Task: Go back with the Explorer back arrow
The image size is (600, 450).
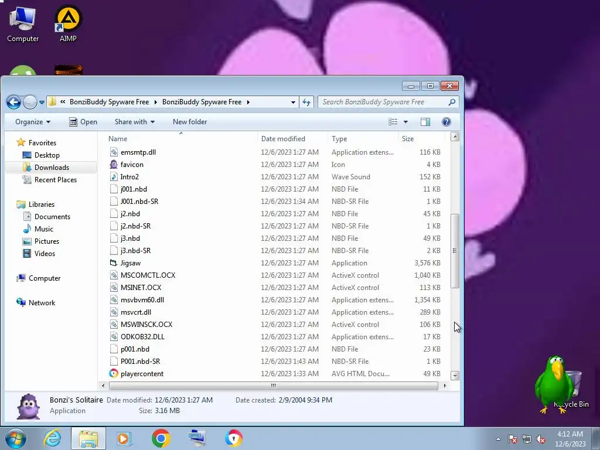Action: [x=14, y=102]
